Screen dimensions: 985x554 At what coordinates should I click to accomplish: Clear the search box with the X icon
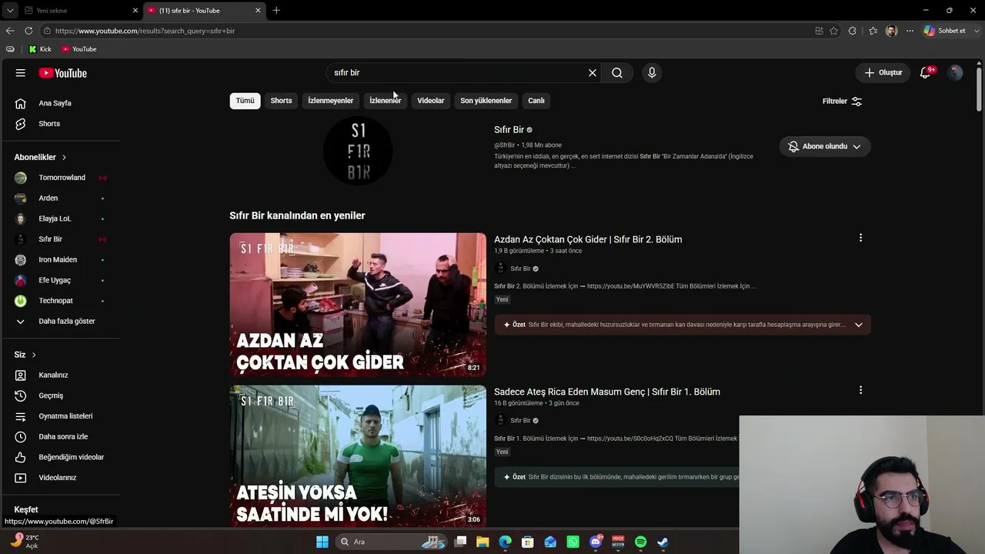tap(593, 73)
